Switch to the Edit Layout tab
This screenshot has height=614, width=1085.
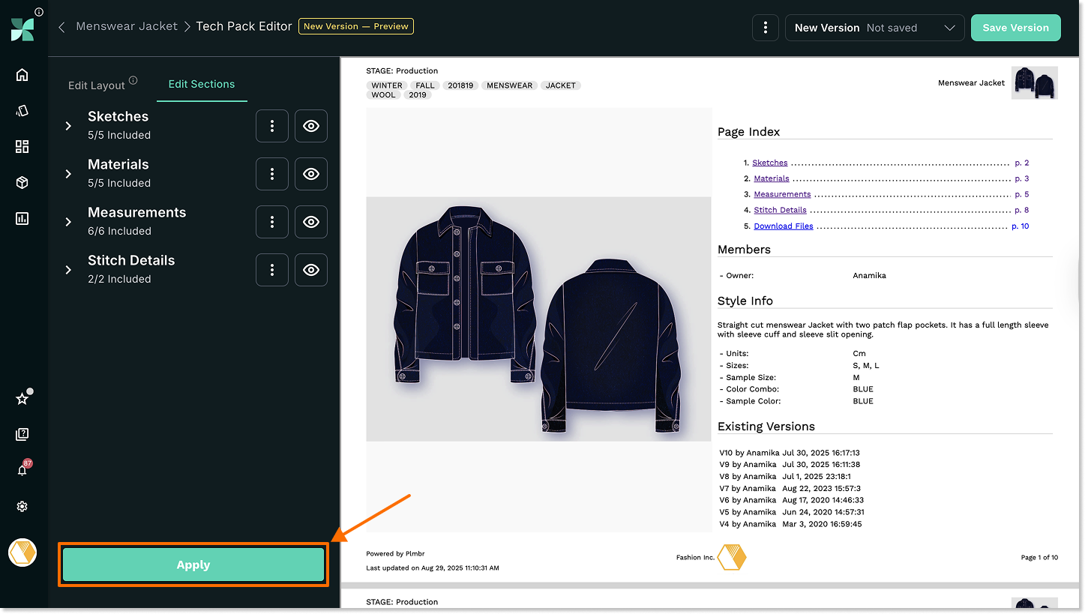click(97, 85)
